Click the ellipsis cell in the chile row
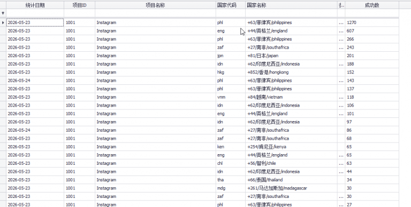This screenshot has width=411, height=207. 341,163
